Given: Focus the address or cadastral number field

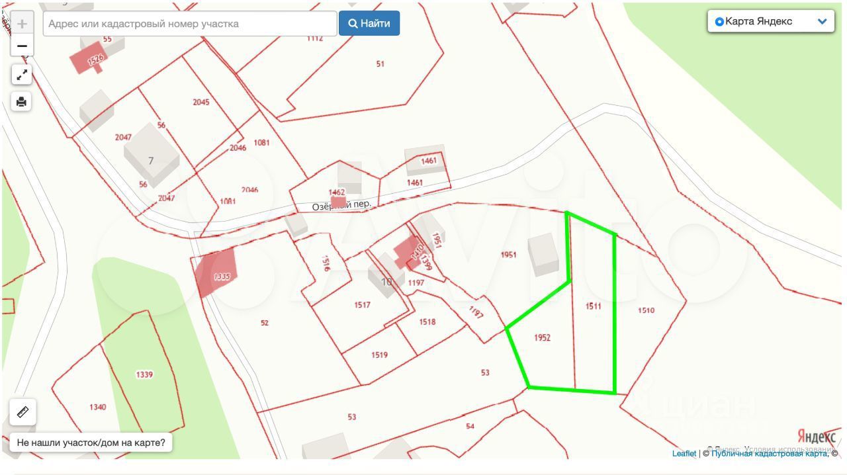Looking at the screenshot, I should 190,24.
